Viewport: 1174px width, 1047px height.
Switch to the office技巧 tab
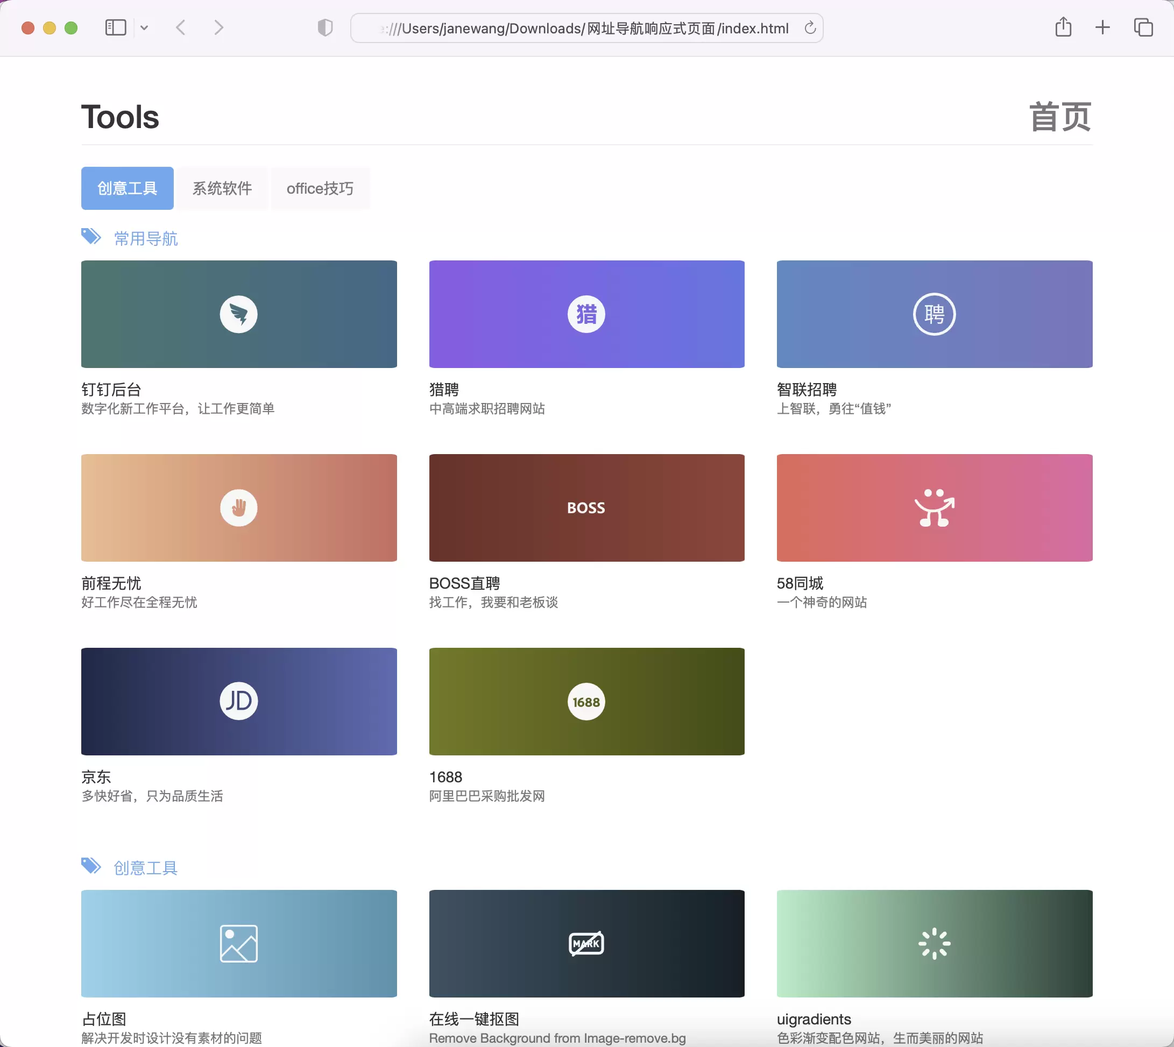click(320, 188)
